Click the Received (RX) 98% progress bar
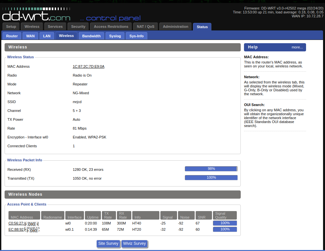Viewport: 325px width, 251px height. click(x=211, y=169)
